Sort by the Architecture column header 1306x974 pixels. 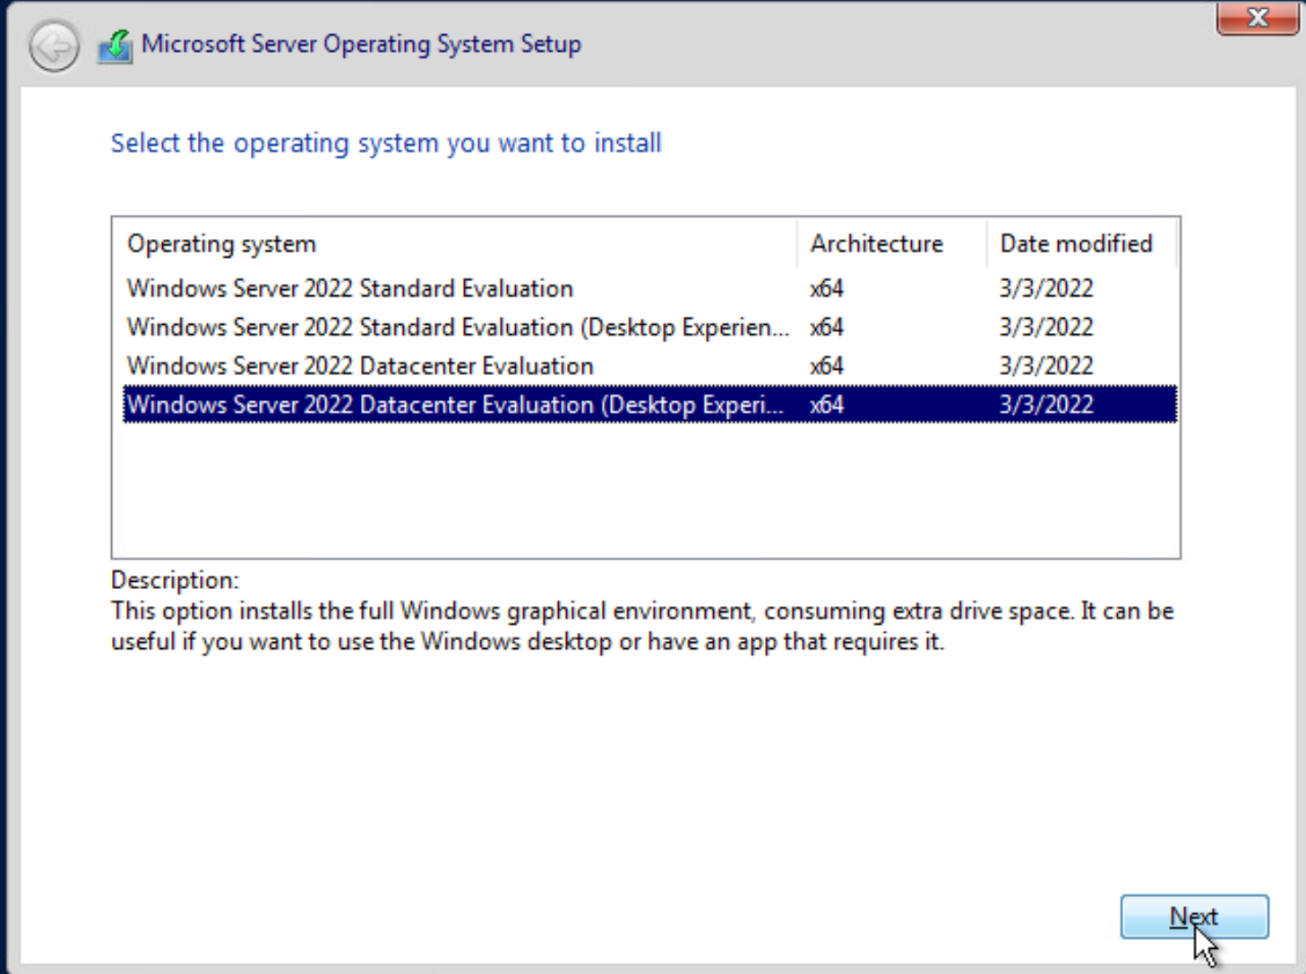pyautogui.click(x=876, y=243)
